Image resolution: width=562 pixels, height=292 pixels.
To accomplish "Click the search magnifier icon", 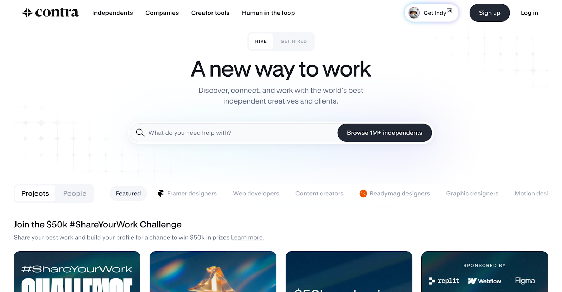I will pos(140,132).
